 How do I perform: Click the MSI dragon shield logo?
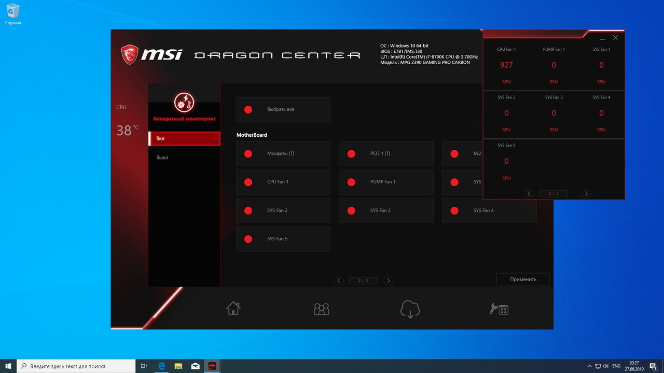point(130,54)
